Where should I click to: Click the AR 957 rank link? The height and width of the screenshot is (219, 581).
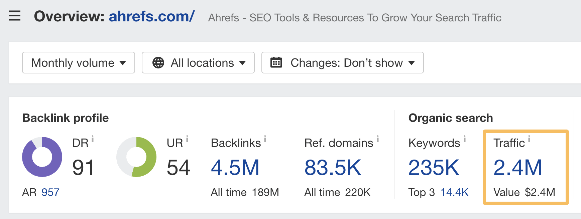coord(50,192)
